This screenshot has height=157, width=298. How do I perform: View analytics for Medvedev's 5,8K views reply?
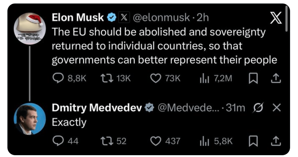click(204, 141)
